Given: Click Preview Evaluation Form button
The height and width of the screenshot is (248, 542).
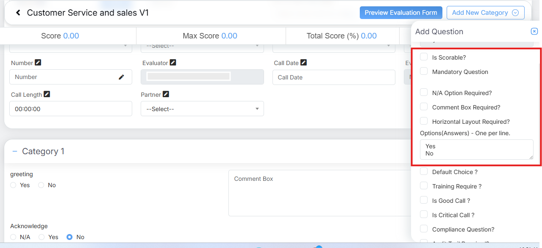Looking at the screenshot, I should [x=401, y=13].
